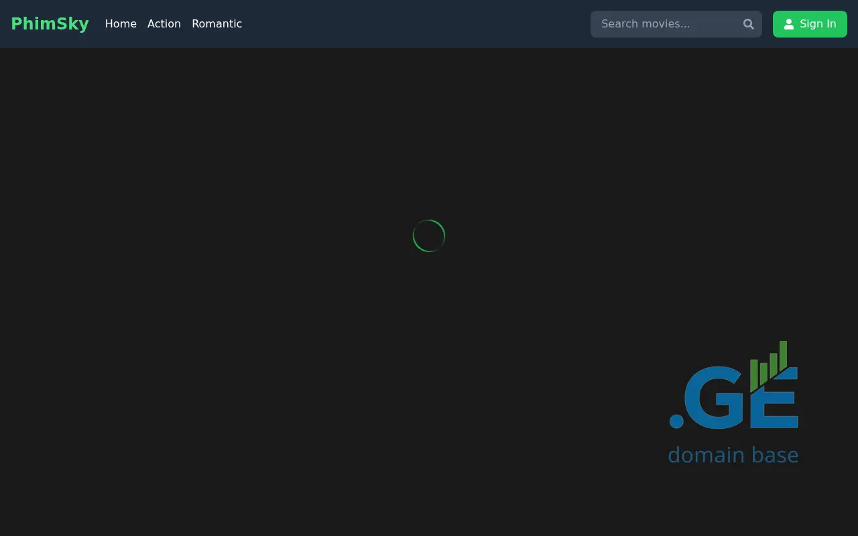Click the PhimSky brand logo link

(x=50, y=24)
